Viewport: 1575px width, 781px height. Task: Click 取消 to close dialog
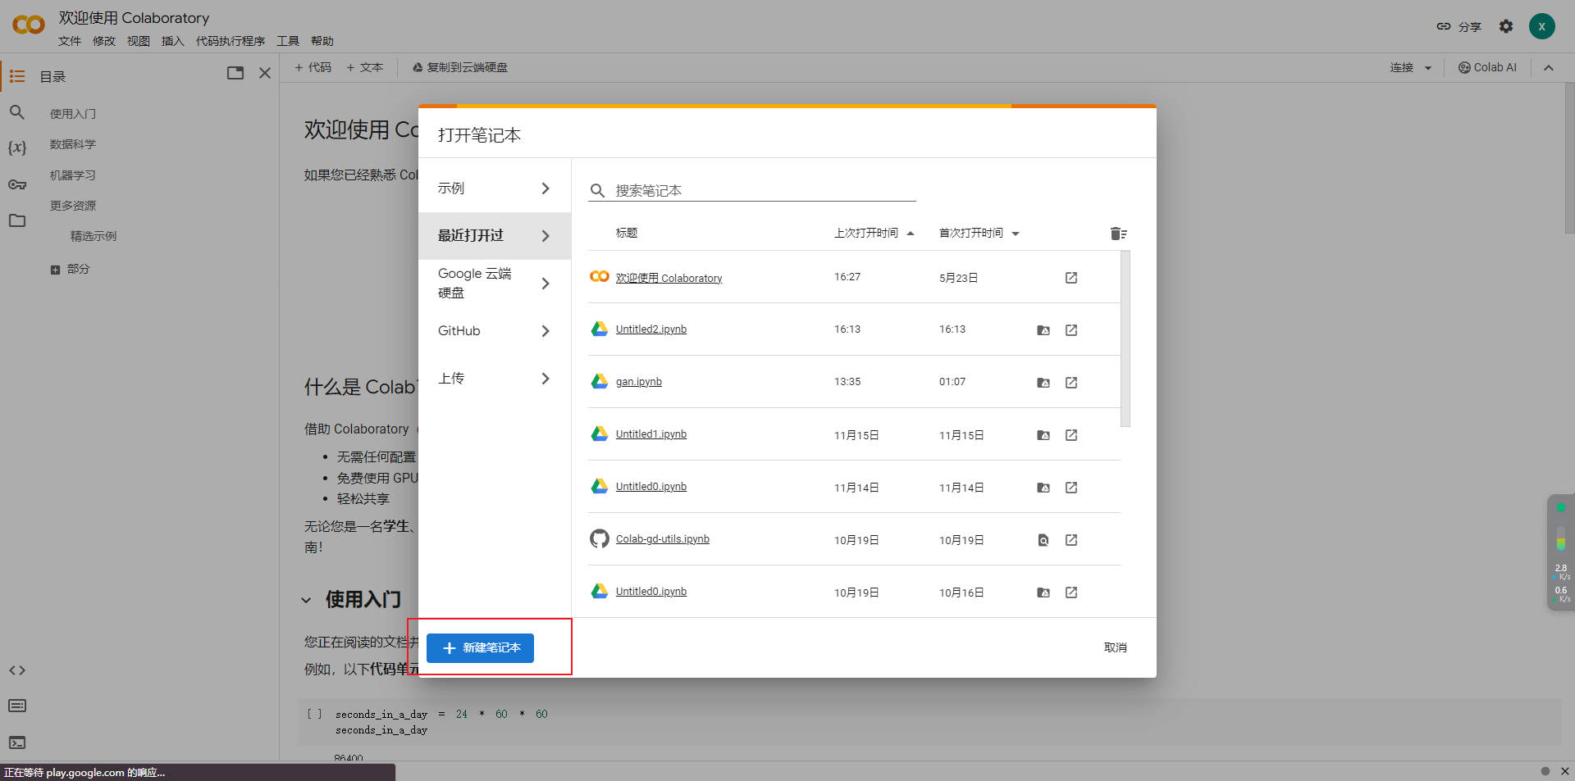click(1116, 647)
